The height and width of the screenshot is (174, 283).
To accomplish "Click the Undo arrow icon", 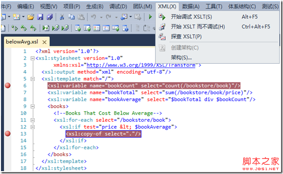I will coord(94,17).
